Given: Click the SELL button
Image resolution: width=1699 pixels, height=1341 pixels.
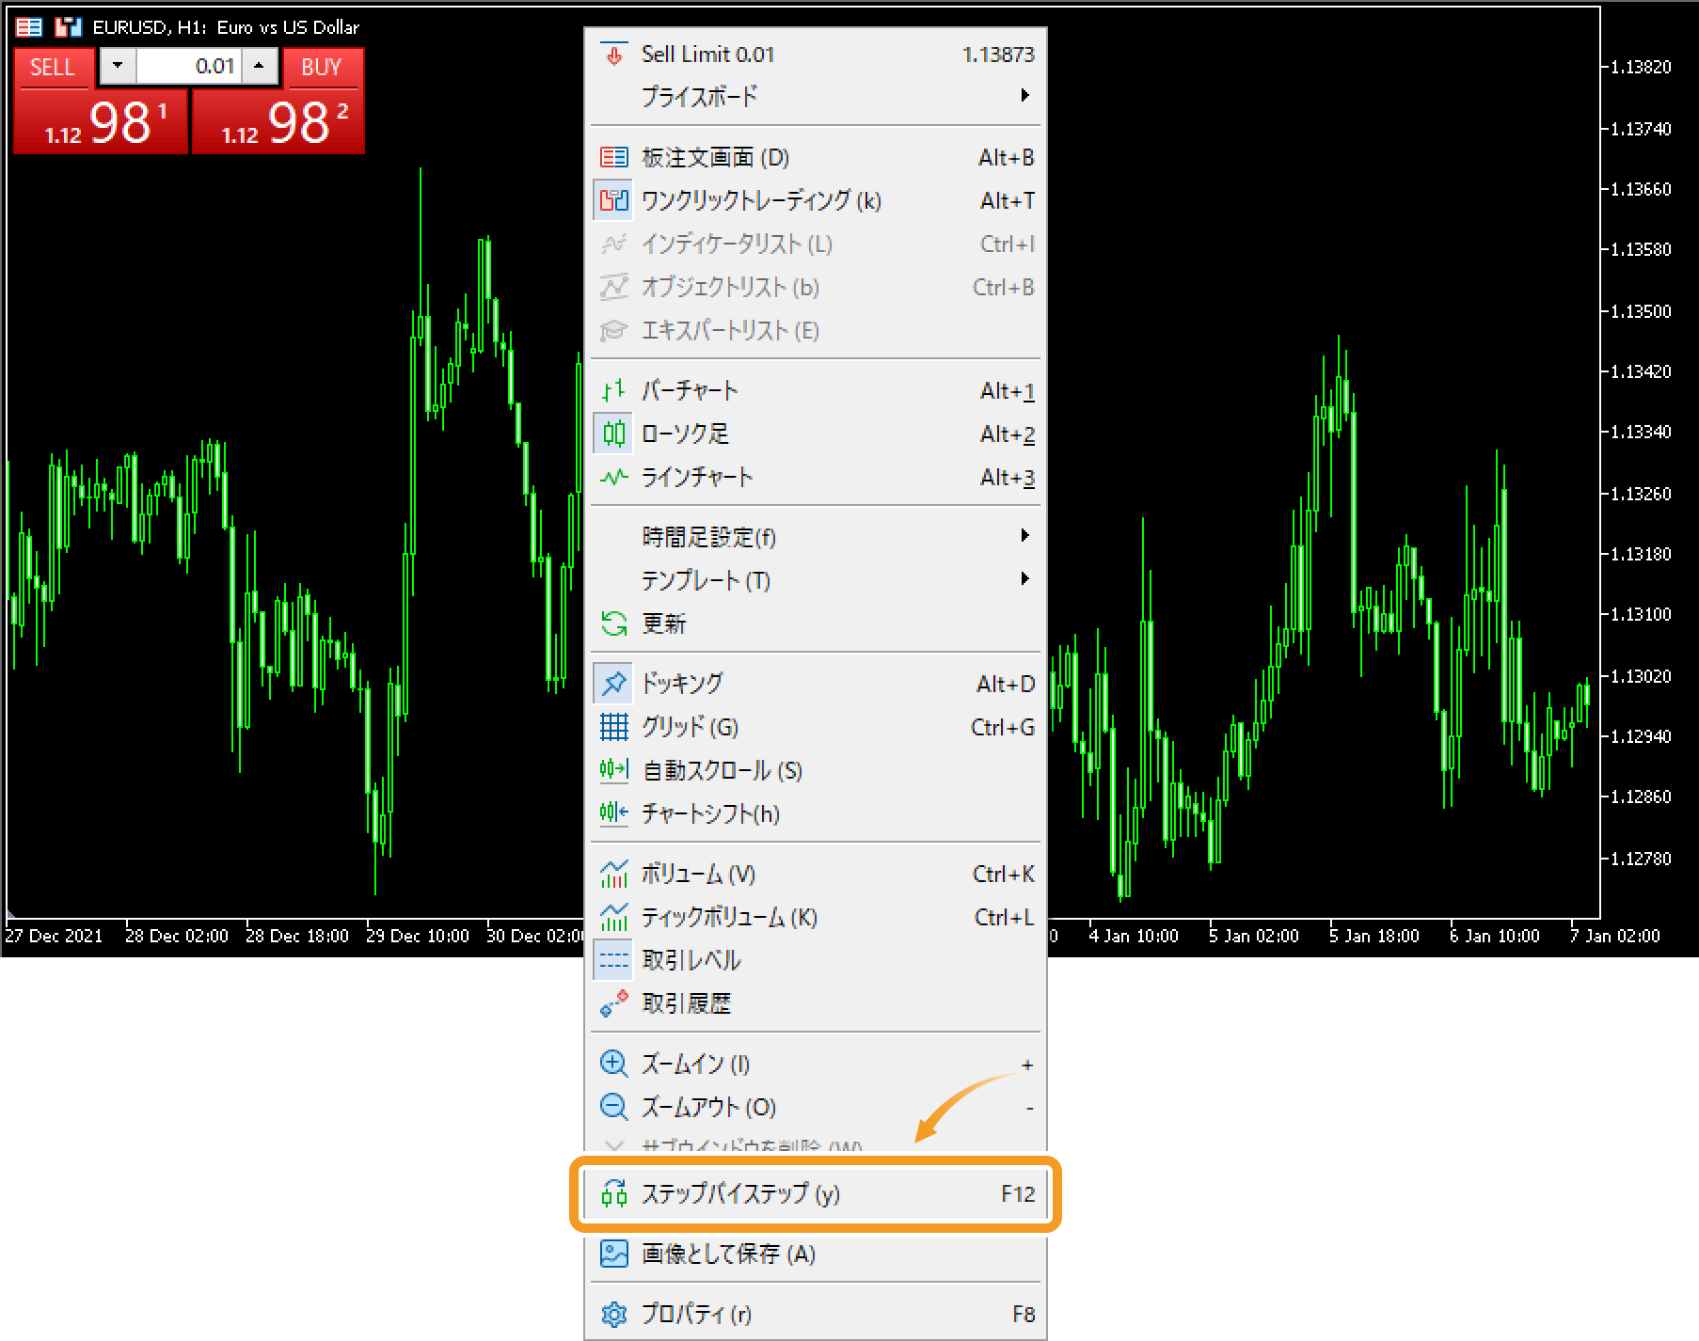Looking at the screenshot, I should coord(53,67).
